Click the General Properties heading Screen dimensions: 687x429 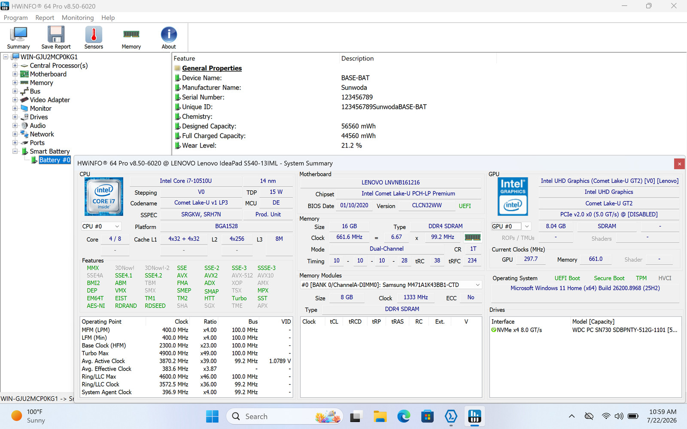pos(212,68)
